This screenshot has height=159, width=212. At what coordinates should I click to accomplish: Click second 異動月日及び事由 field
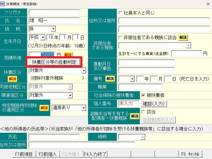click(x=147, y=70)
